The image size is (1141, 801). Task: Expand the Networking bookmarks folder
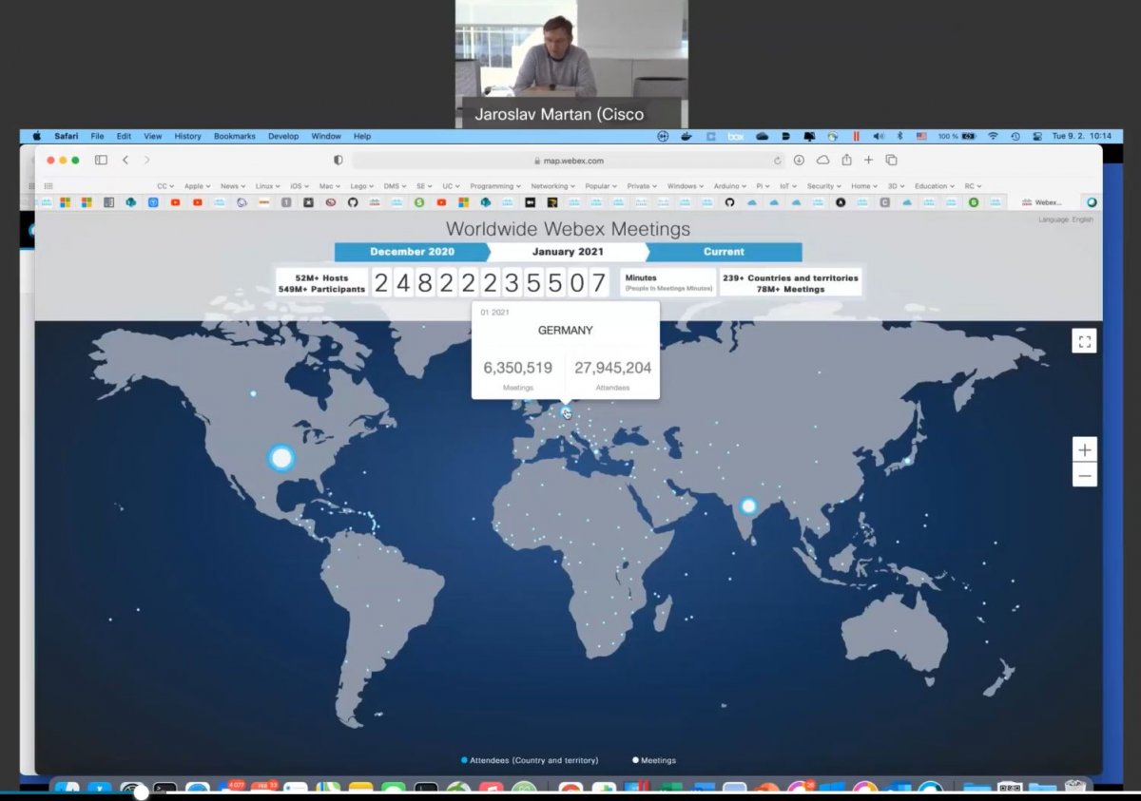tap(551, 186)
